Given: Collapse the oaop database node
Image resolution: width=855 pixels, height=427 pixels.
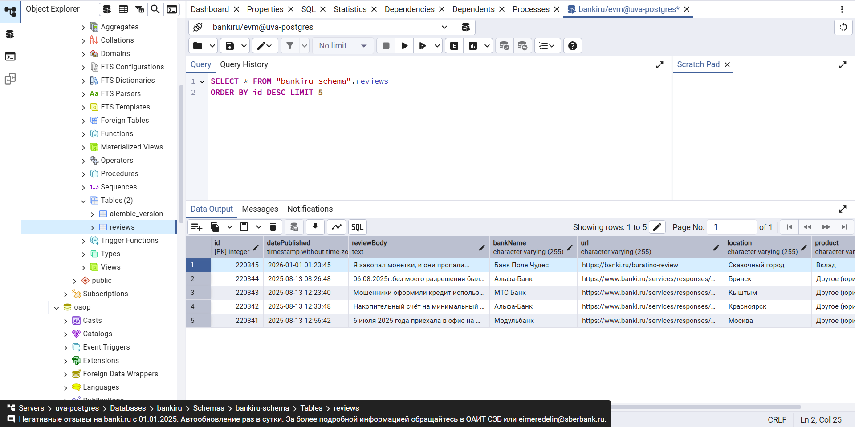Looking at the screenshot, I should tap(57, 308).
